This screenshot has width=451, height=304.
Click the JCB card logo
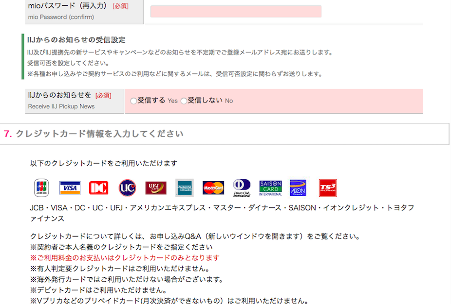(x=41, y=188)
